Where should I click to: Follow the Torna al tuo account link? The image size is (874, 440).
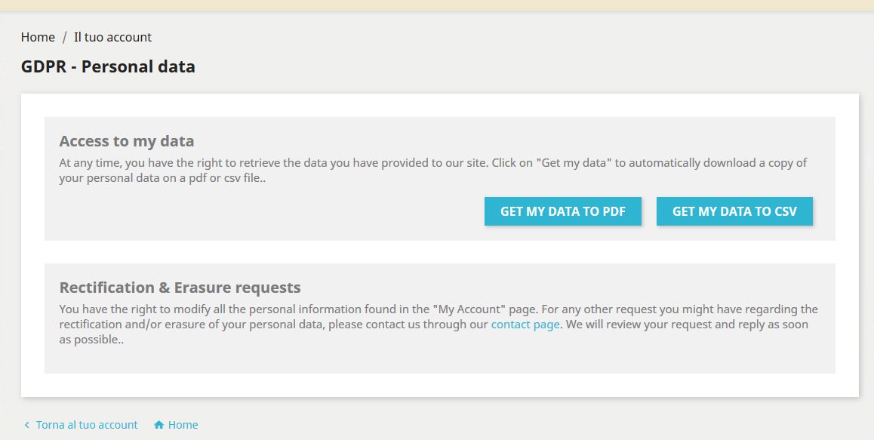tap(87, 425)
